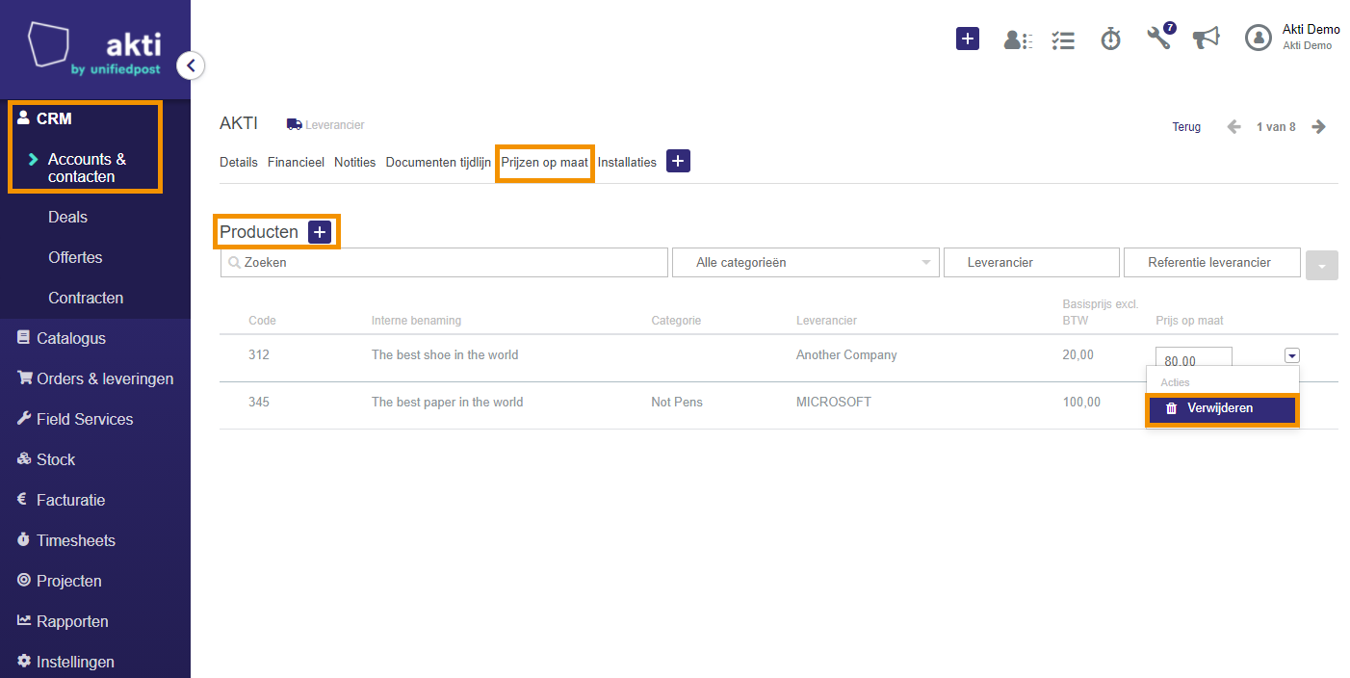Image resolution: width=1350 pixels, height=678 pixels.
Task: Open the Akti Demo user avatar
Action: 1259,38
